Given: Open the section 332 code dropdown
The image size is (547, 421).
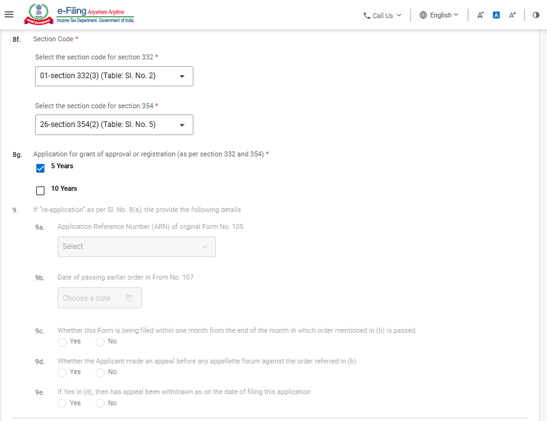Looking at the screenshot, I should pos(114,76).
